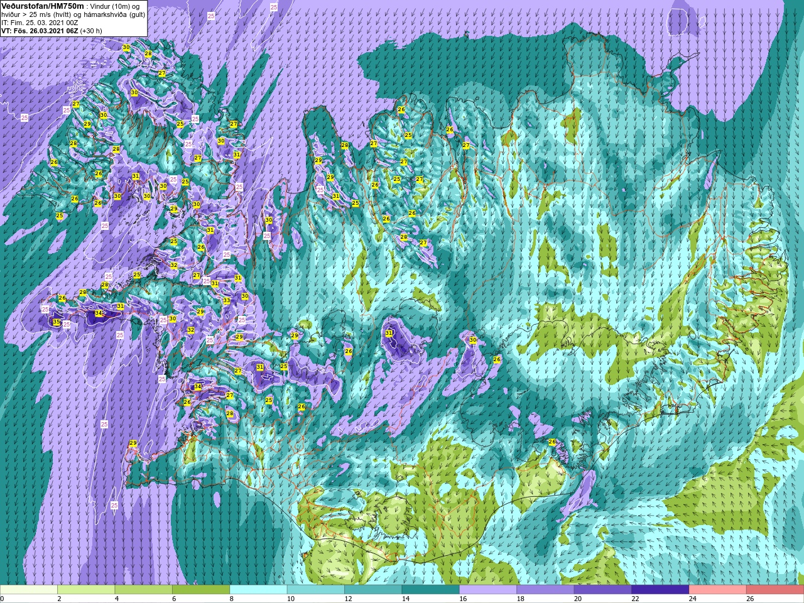Click the pale yellow 0–2 legend swatch
Screen dimensions: 804x603
[29, 590]
